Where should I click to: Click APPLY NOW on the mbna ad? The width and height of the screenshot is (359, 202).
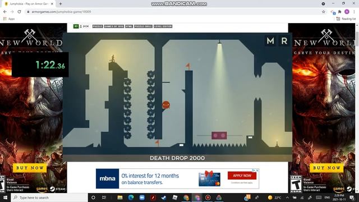tap(242, 176)
